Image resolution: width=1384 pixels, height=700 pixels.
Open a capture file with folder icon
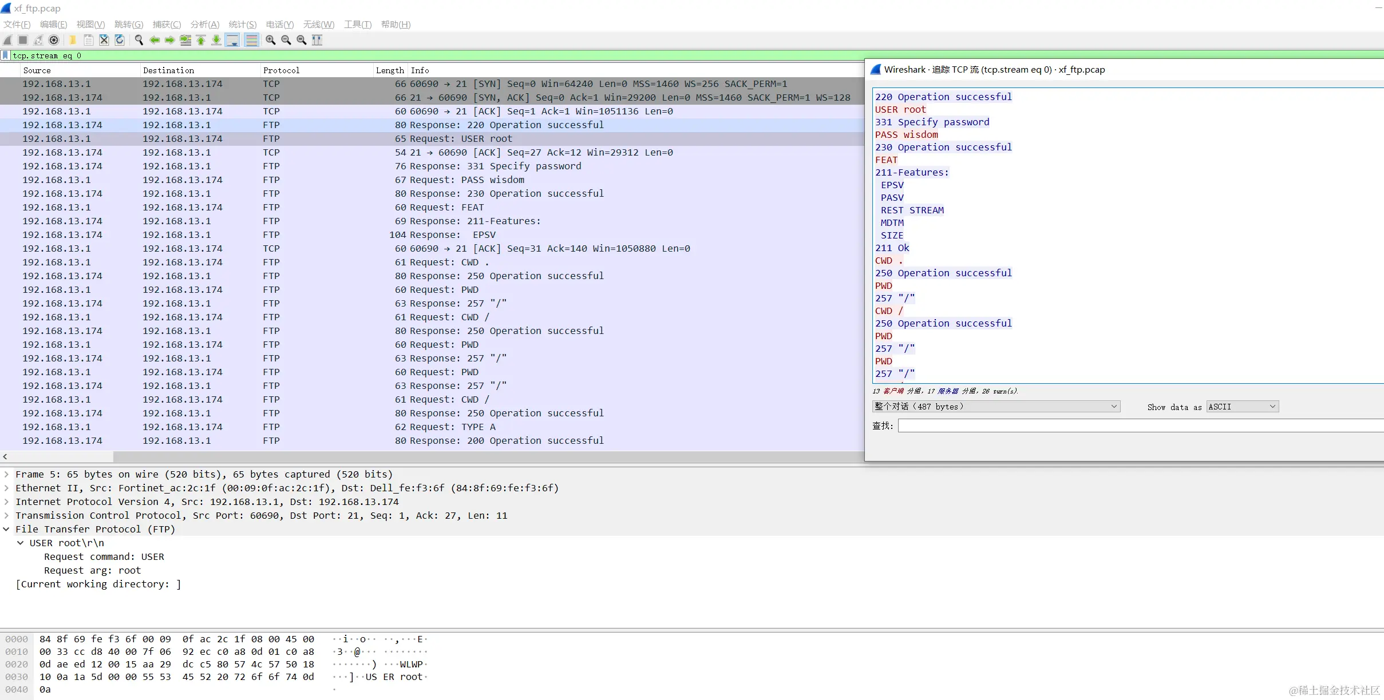(x=73, y=40)
